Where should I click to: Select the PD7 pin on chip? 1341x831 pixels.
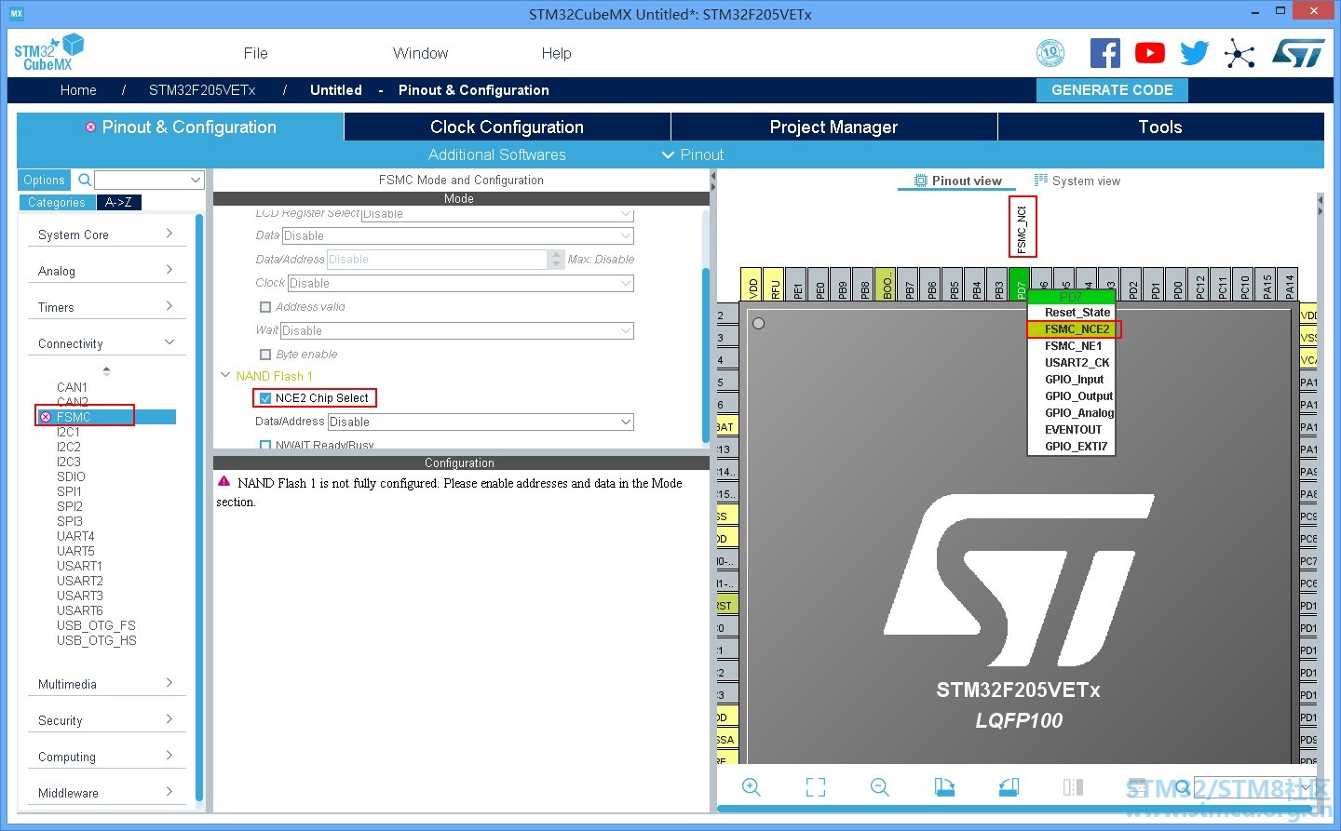pyautogui.click(x=1021, y=284)
